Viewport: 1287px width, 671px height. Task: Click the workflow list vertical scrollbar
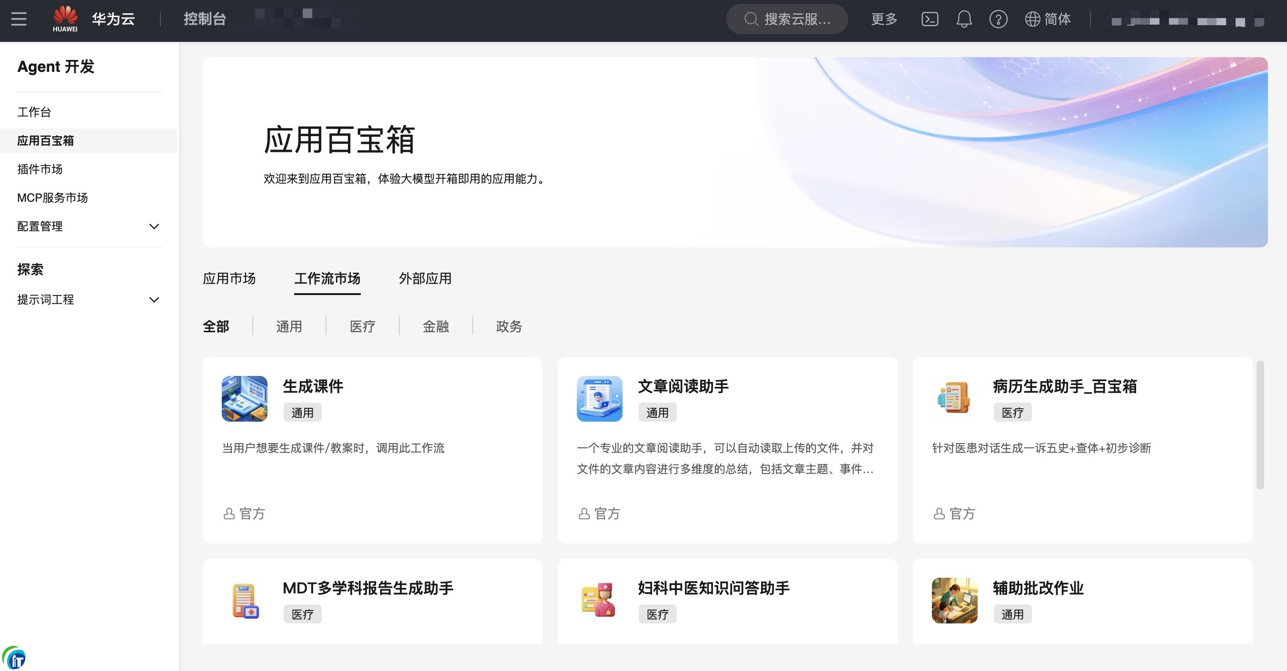point(1260,424)
